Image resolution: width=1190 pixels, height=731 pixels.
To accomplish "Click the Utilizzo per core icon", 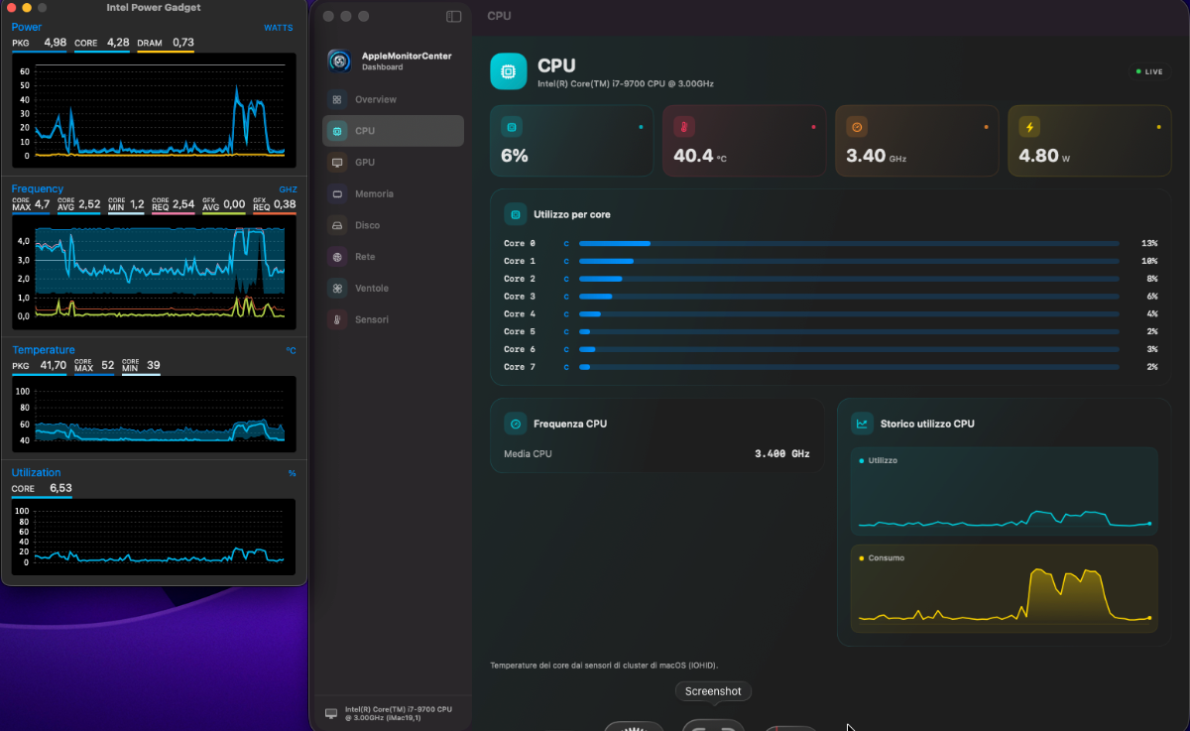I will [516, 214].
